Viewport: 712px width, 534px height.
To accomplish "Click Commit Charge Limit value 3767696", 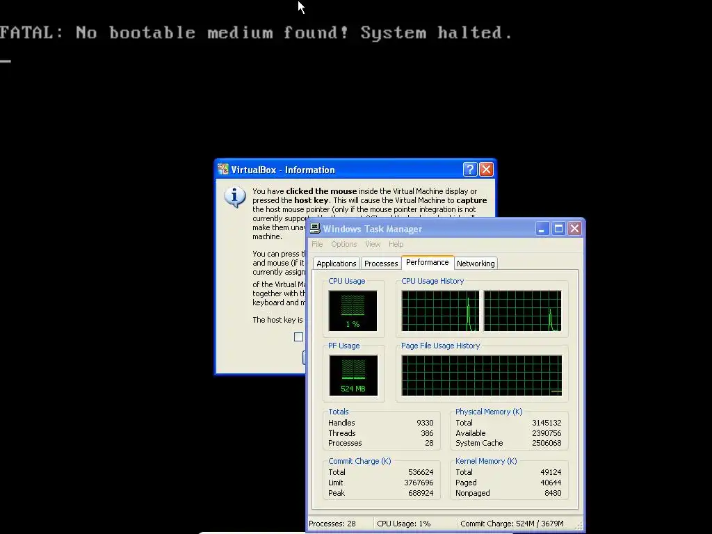I will tap(419, 483).
